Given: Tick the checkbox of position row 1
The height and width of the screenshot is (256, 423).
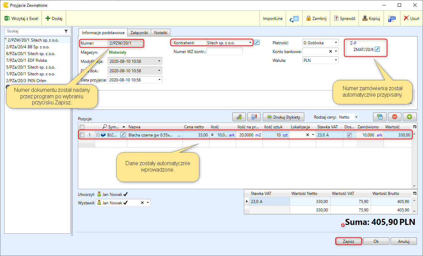Looking at the screenshot, I should click(x=82, y=135).
